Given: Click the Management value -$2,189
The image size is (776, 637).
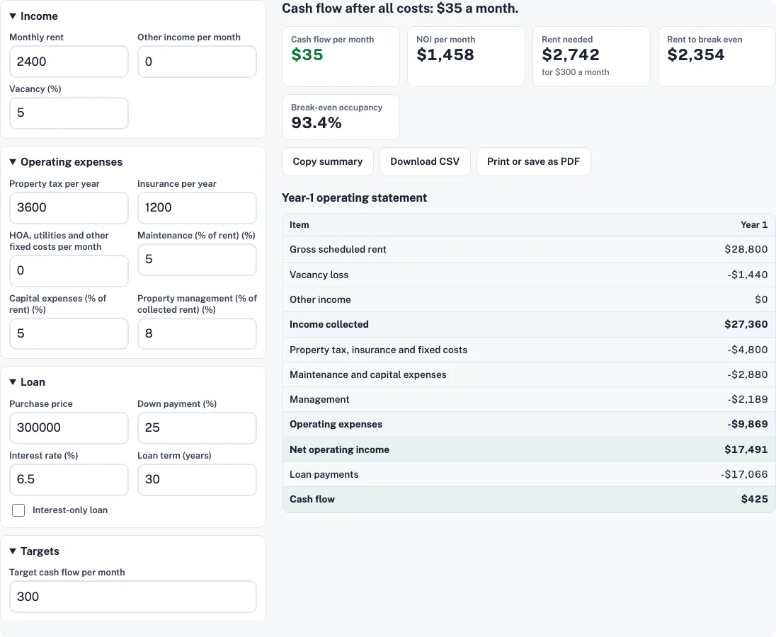Looking at the screenshot, I should pos(747,400).
